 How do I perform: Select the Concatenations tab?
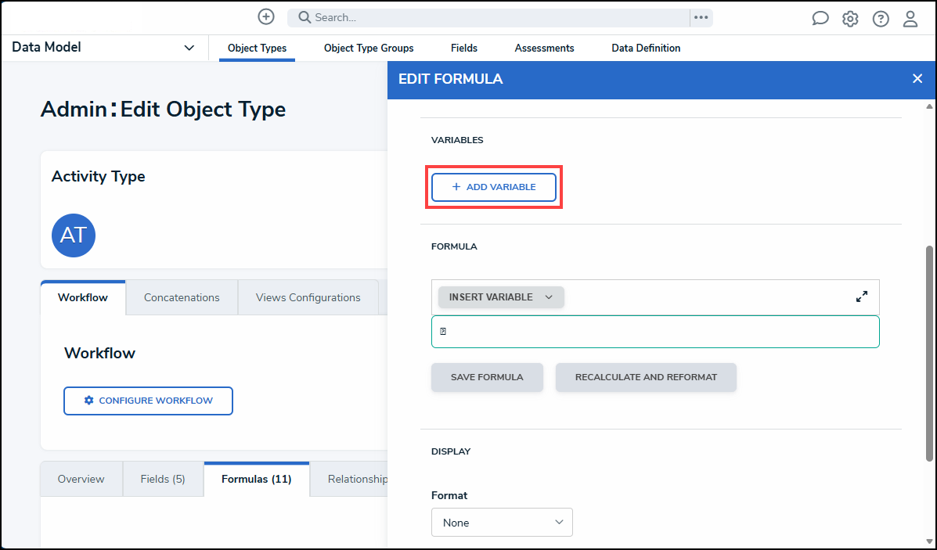click(x=182, y=297)
